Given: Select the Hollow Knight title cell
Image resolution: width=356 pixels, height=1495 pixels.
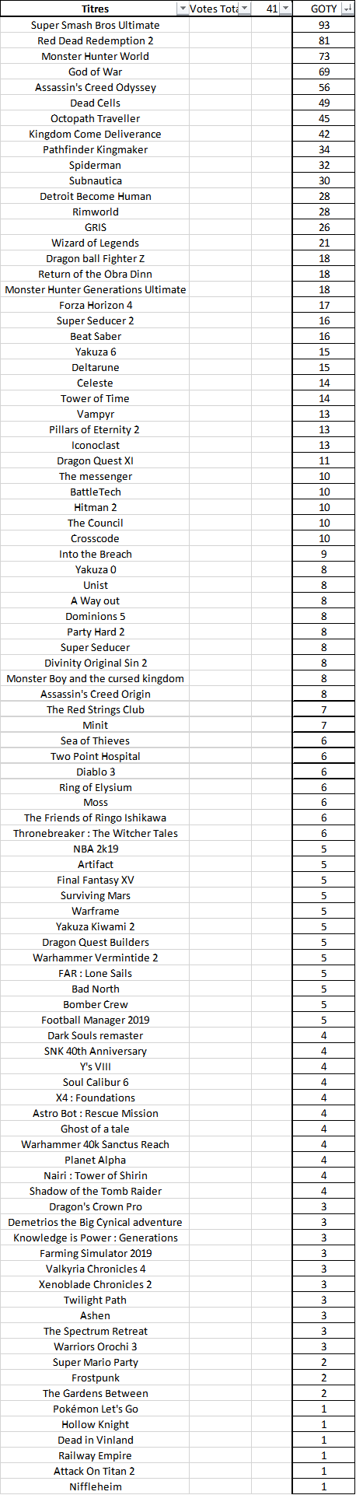Looking at the screenshot, I should point(95,1424).
